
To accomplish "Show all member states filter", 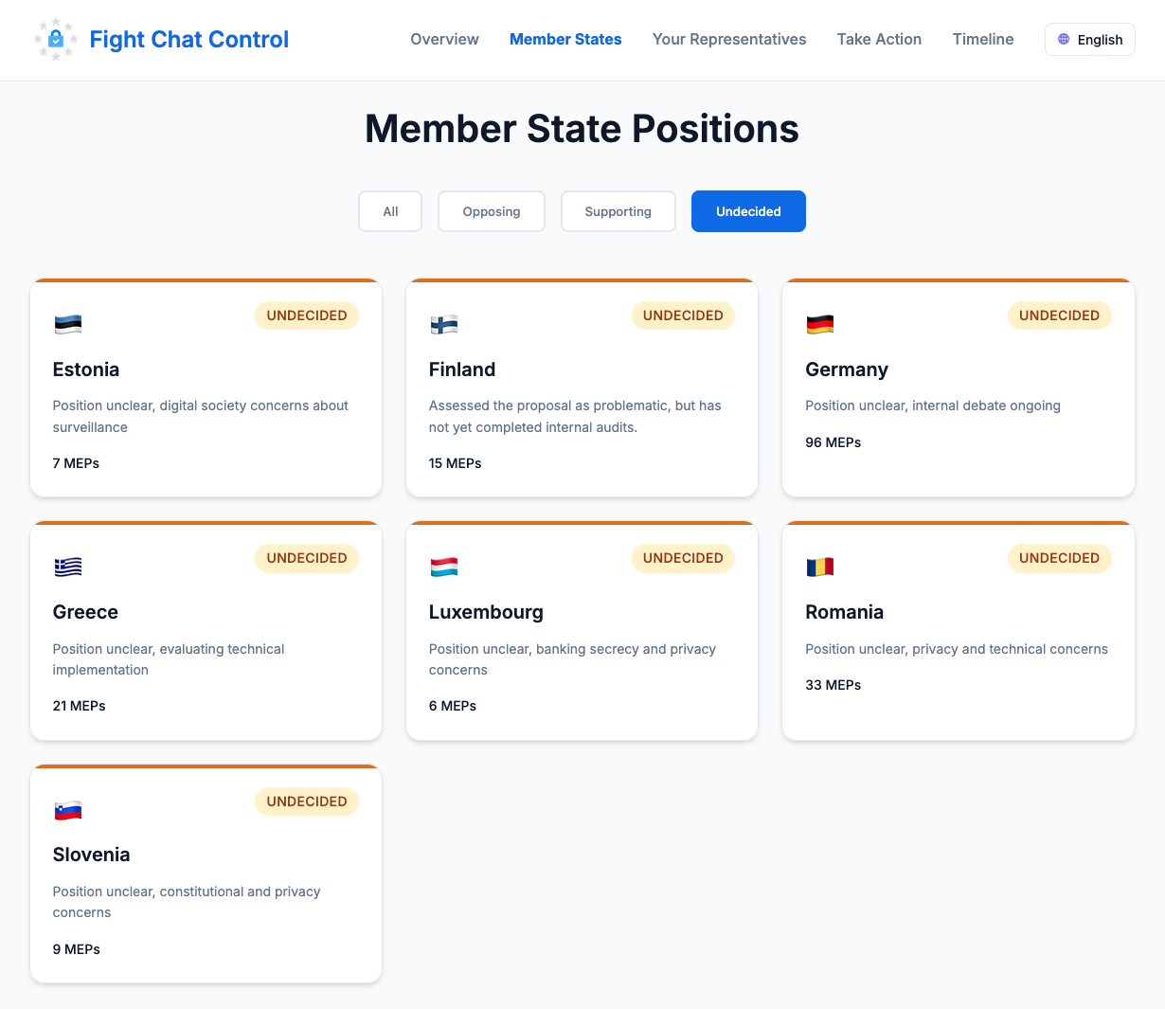I will [390, 211].
